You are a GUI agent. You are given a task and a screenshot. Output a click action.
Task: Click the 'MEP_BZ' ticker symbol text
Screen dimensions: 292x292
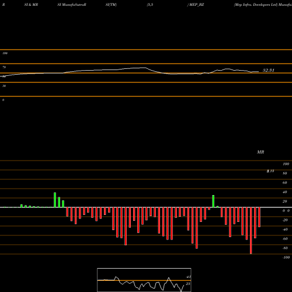point(197,5)
